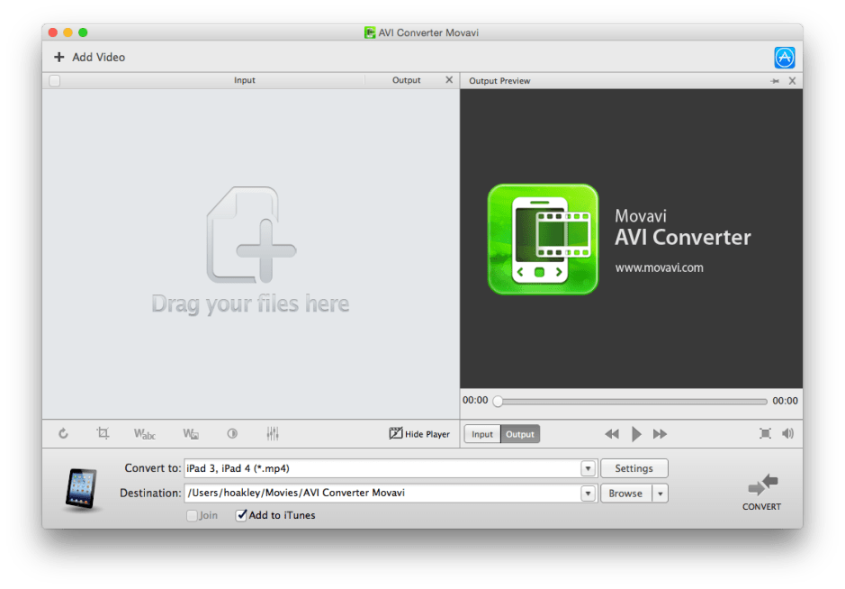This screenshot has width=845, height=589.
Task: Open the Convert to preset dropdown
Action: click(588, 468)
